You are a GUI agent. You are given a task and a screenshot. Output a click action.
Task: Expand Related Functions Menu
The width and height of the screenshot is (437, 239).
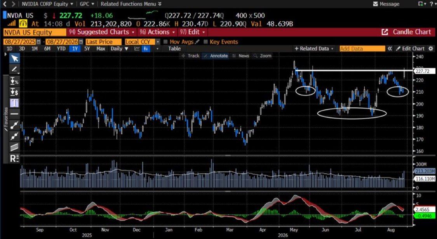pos(131,4)
